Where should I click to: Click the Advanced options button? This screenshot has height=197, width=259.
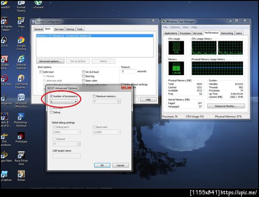click(50, 61)
